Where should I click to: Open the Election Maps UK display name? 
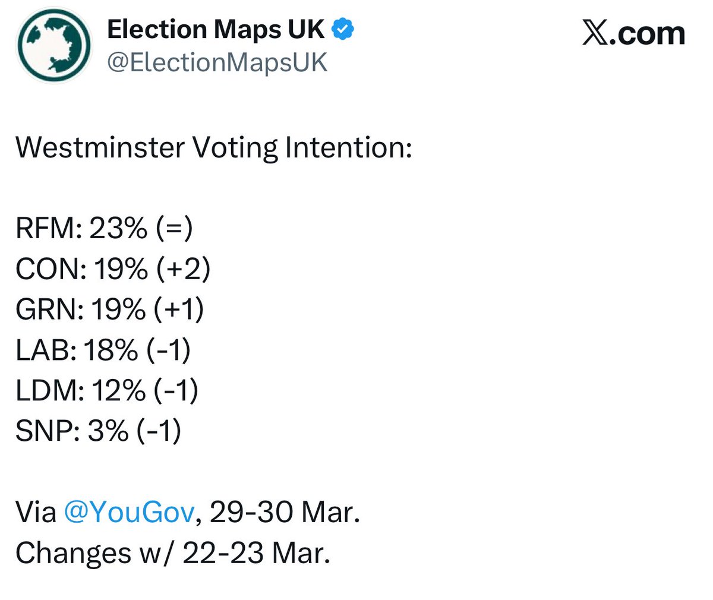(216, 29)
